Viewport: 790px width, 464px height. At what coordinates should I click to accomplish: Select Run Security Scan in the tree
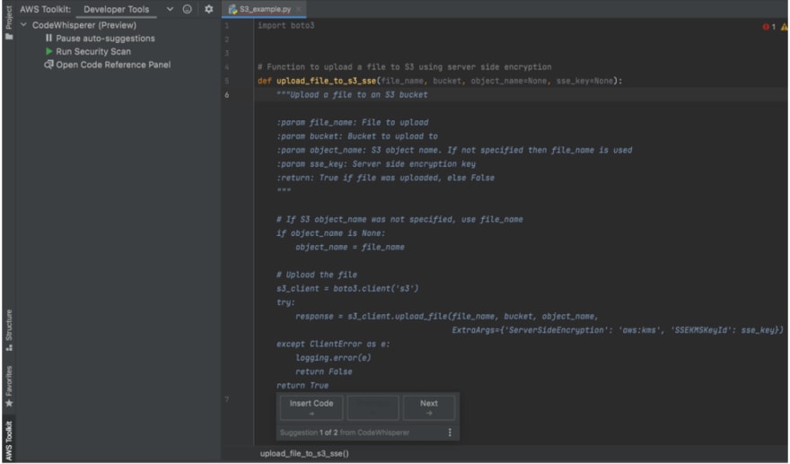coord(93,51)
